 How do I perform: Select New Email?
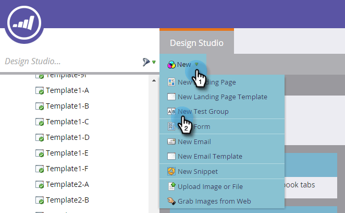pos(222,141)
